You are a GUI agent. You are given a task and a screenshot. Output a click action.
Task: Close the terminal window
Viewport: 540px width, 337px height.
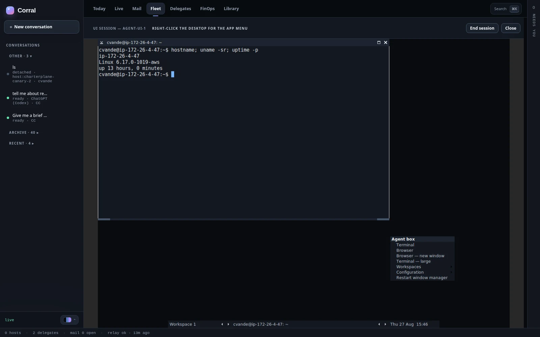[385, 42]
